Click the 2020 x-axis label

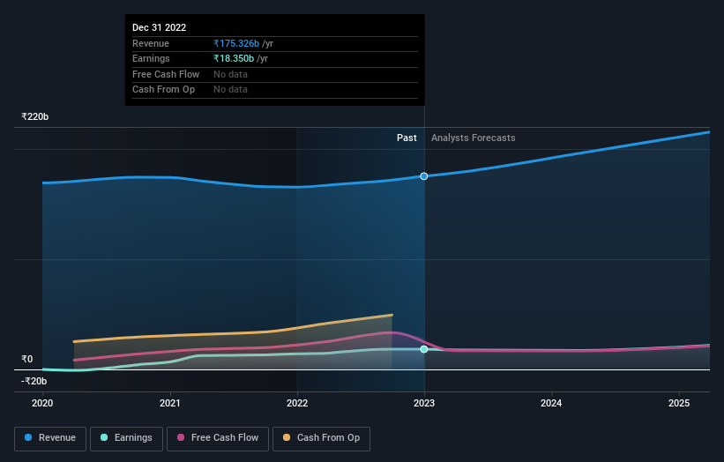[42, 404]
